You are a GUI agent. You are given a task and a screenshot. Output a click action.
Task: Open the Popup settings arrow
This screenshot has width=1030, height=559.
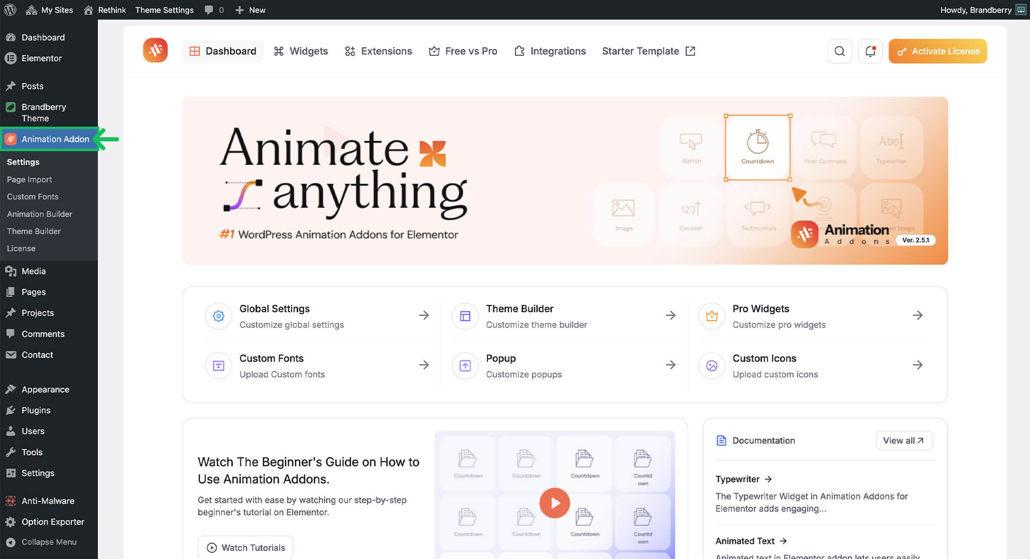tap(670, 365)
